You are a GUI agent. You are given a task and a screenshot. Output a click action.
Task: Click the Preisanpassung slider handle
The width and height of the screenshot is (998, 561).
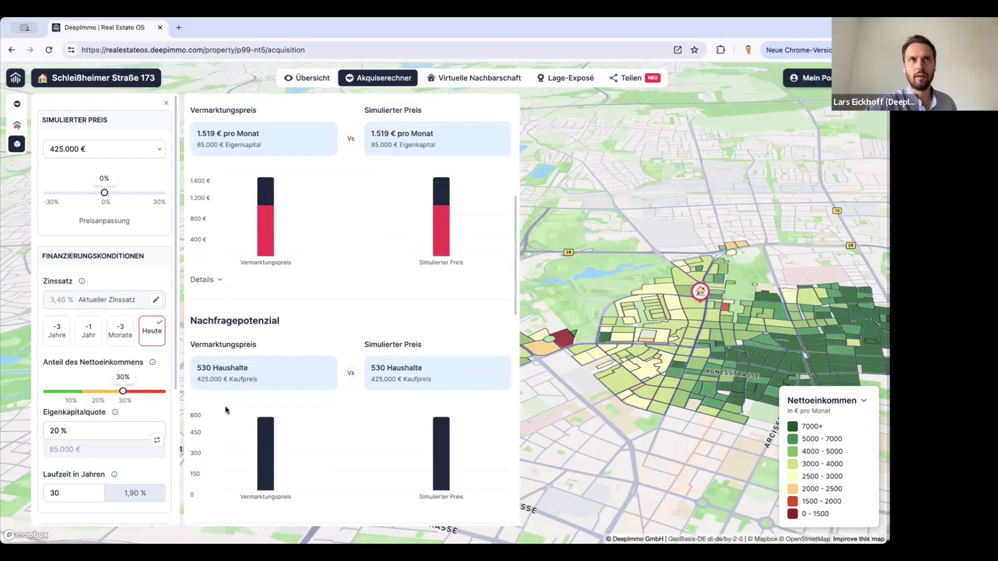point(104,193)
